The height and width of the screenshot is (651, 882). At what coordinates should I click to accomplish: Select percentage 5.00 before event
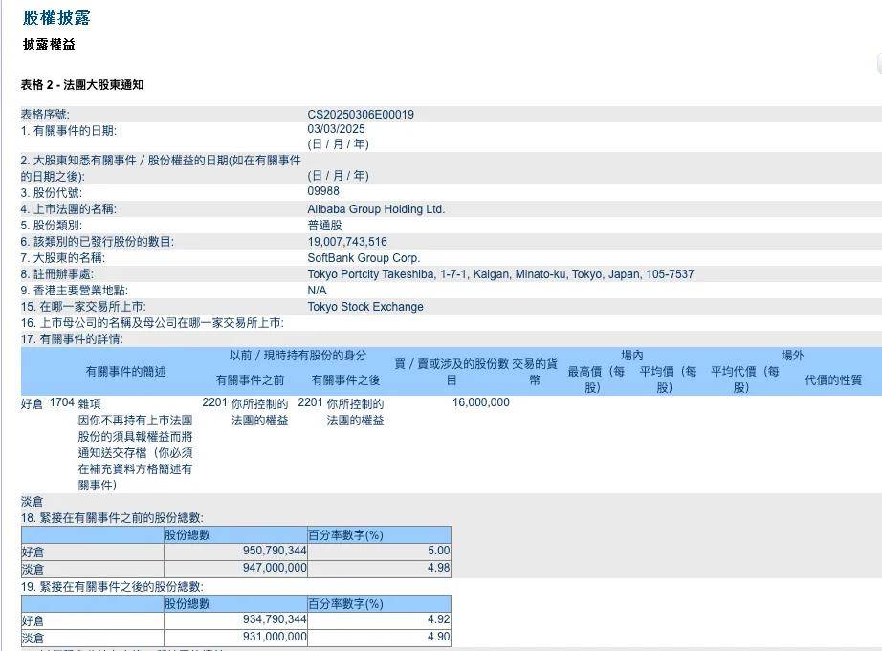(x=439, y=551)
